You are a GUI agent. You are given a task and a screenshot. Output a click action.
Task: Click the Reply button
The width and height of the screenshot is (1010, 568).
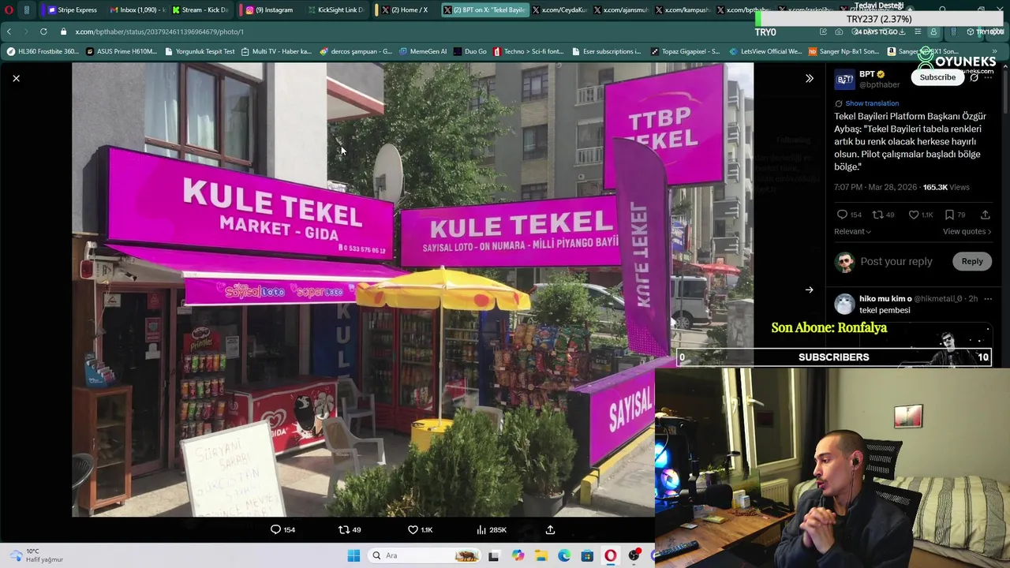pos(972,261)
